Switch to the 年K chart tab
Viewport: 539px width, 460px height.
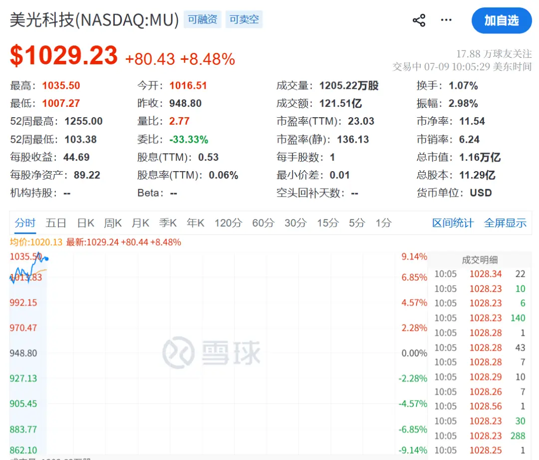pos(195,223)
